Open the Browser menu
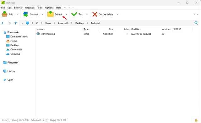The width and height of the screenshot is (201, 123). 18,8
